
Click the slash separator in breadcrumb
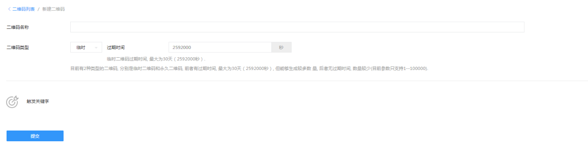[39, 9]
